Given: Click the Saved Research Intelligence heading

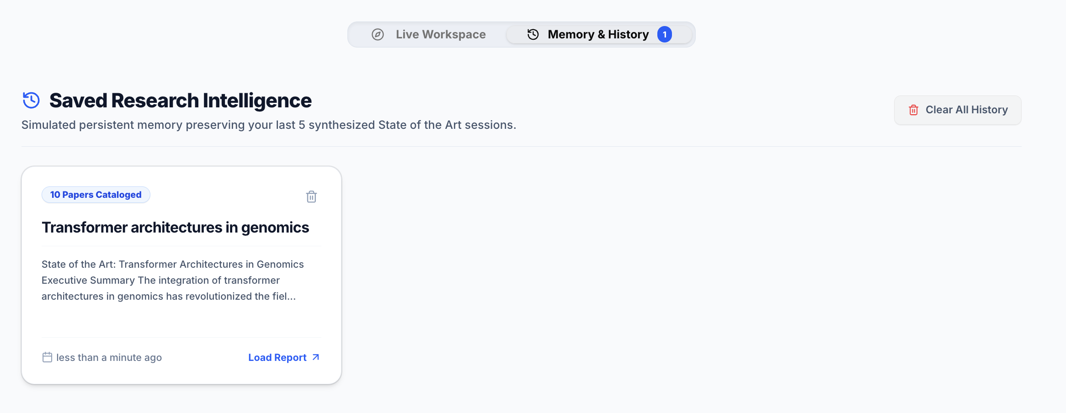Looking at the screenshot, I should 181,101.
